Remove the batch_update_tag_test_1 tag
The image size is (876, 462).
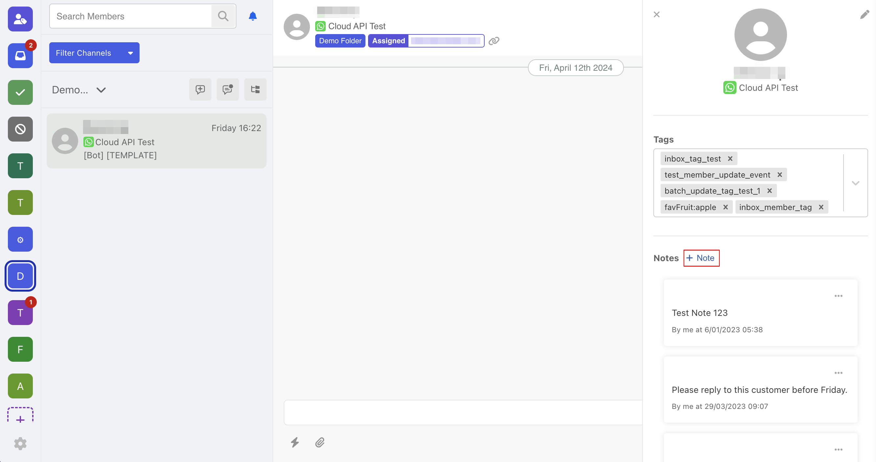point(769,191)
